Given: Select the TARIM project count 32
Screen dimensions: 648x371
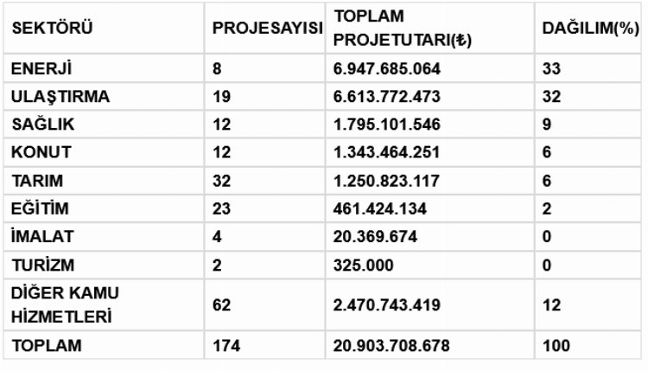Looking at the screenshot, I should (220, 181).
